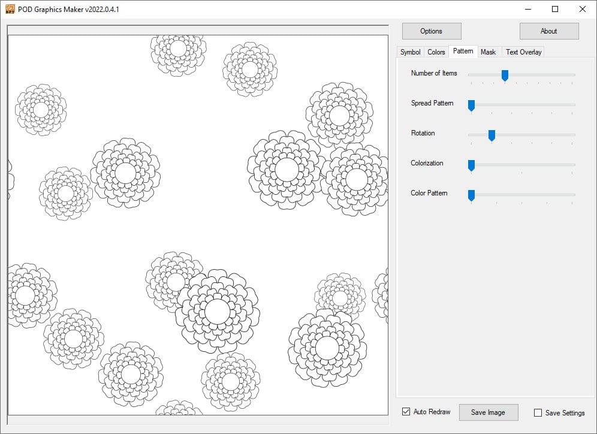This screenshot has width=597, height=434.
Task: Switch to the Colors tab
Action: point(436,52)
